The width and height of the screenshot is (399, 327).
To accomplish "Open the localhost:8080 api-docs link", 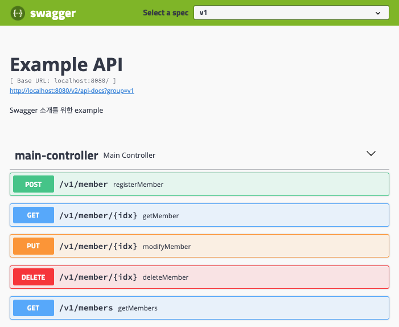I will pos(72,91).
